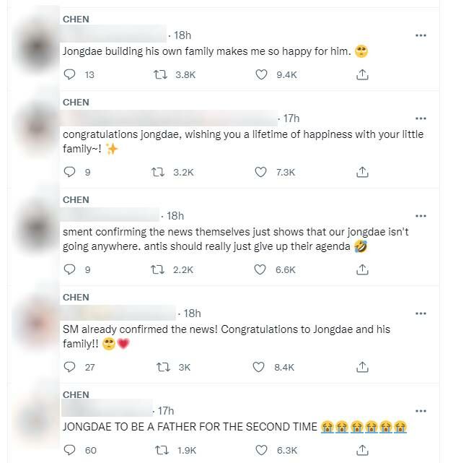Open more options on the first tweet
The width and height of the screenshot is (453, 463).
coord(421,35)
